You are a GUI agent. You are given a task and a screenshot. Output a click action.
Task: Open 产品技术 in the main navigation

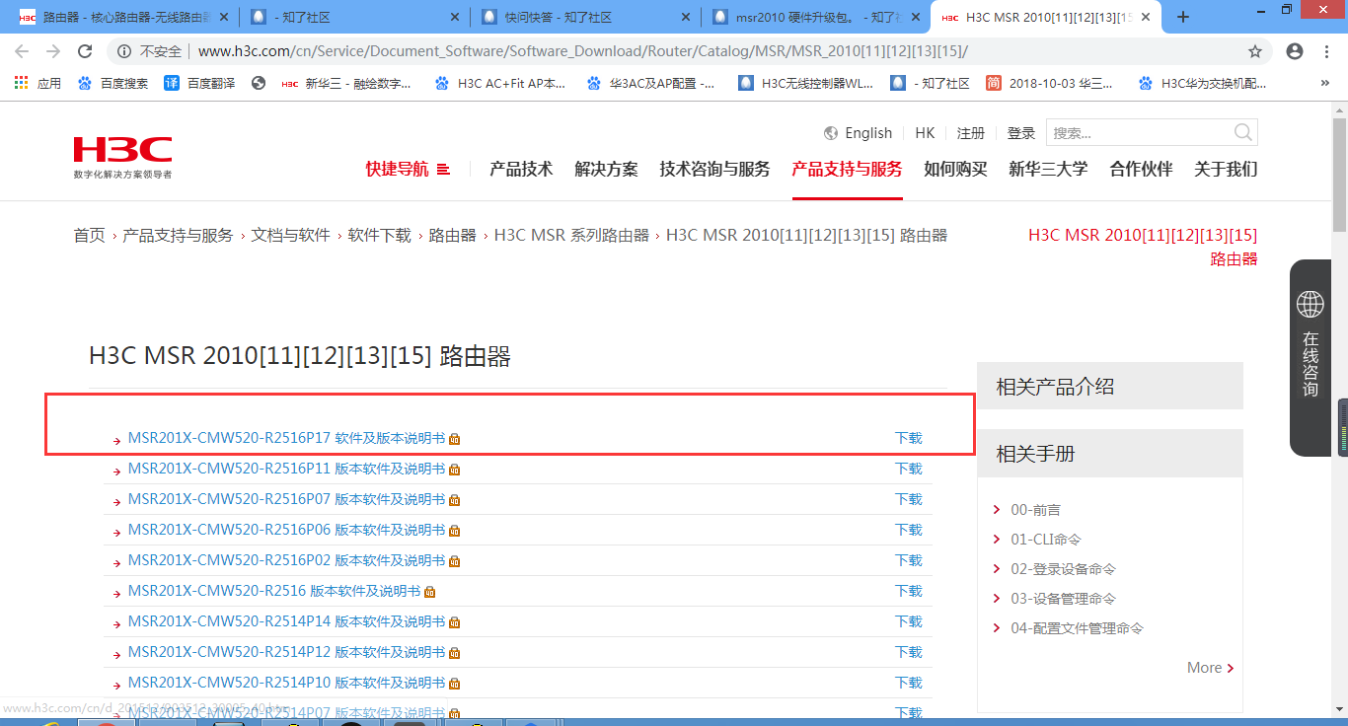pyautogui.click(x=521, y=169)
